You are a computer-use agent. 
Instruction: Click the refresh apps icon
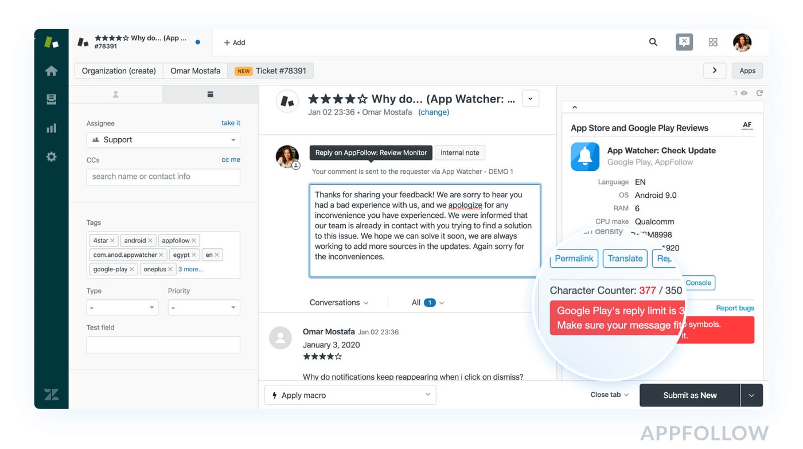pyautogui.click(x=759, y=93)
